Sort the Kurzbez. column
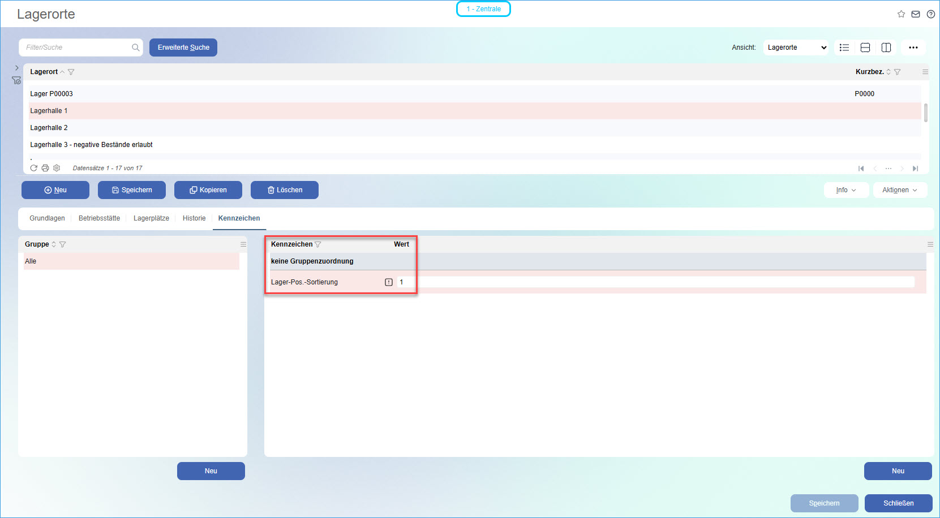This screenshot has height=518, width=940. click(x=889, y=72)
